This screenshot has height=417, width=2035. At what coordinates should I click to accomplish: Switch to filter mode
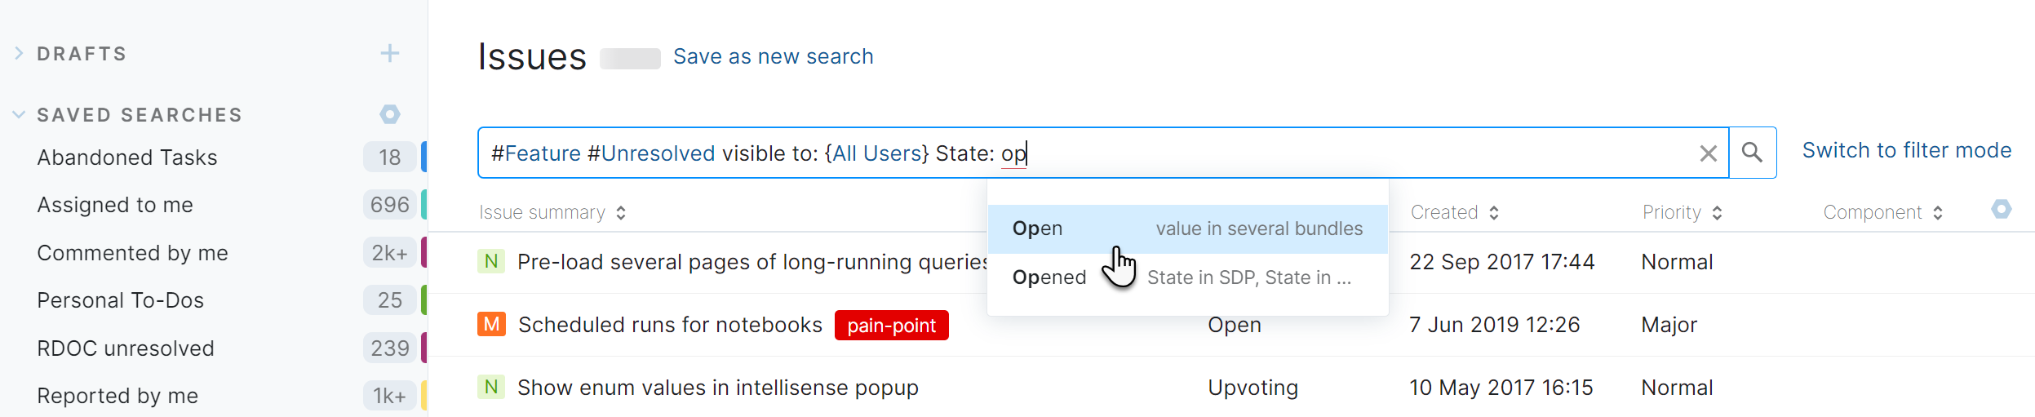pyautogui.click(x=1906, y=151)
